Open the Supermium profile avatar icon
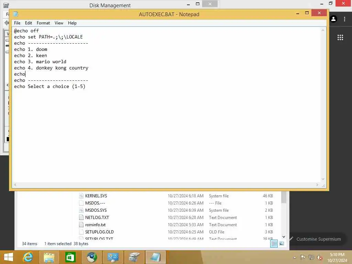The height and width of the screenshot is (264, 352). [x=333, y=19]
